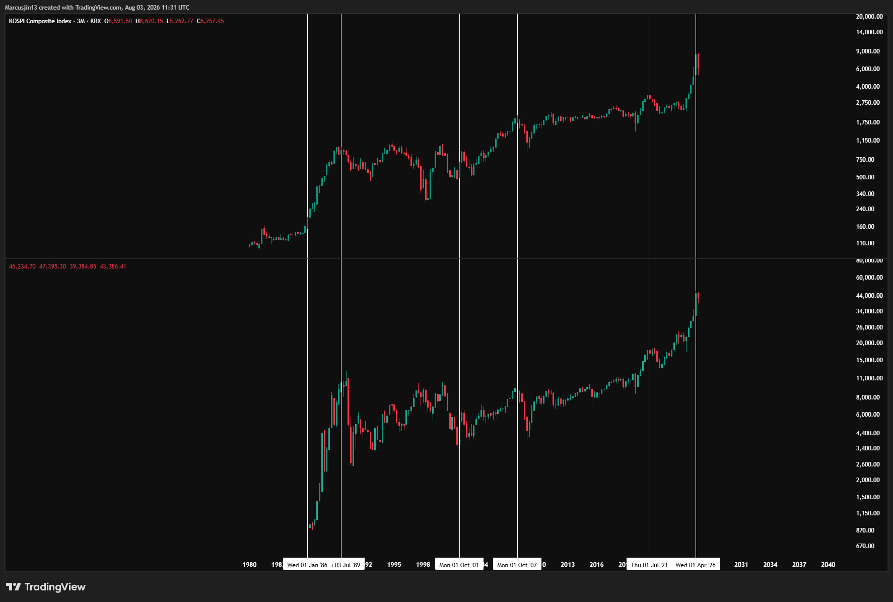Click the 2,750.00 price axis label
The width and height of the screenshot is (893, 602).
(x=869, y=103)
